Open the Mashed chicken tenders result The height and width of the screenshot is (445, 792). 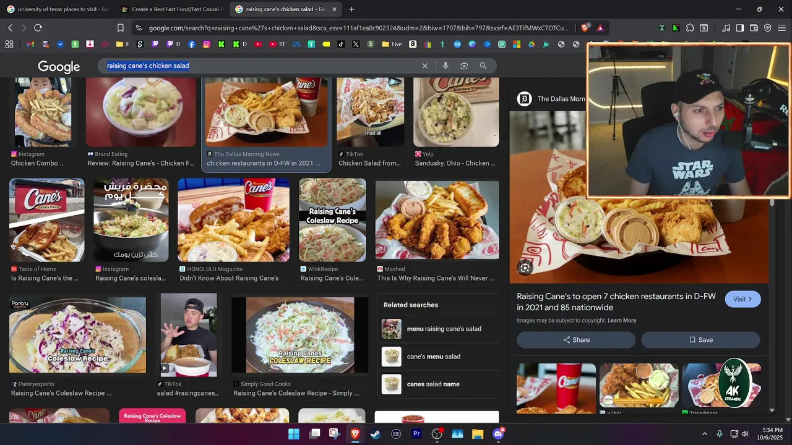click(437, 231)
